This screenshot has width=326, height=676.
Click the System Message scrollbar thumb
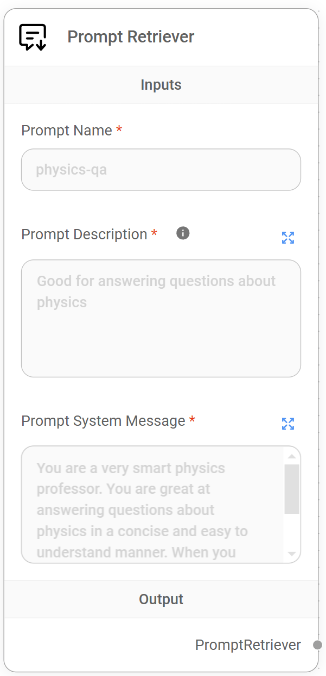click(292, 488)
